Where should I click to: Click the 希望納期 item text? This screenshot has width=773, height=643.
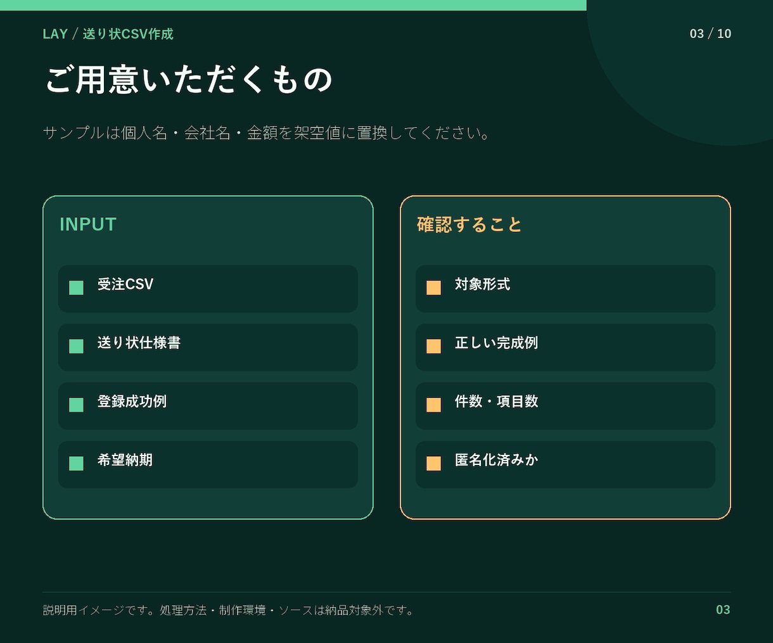pos(125,460)
